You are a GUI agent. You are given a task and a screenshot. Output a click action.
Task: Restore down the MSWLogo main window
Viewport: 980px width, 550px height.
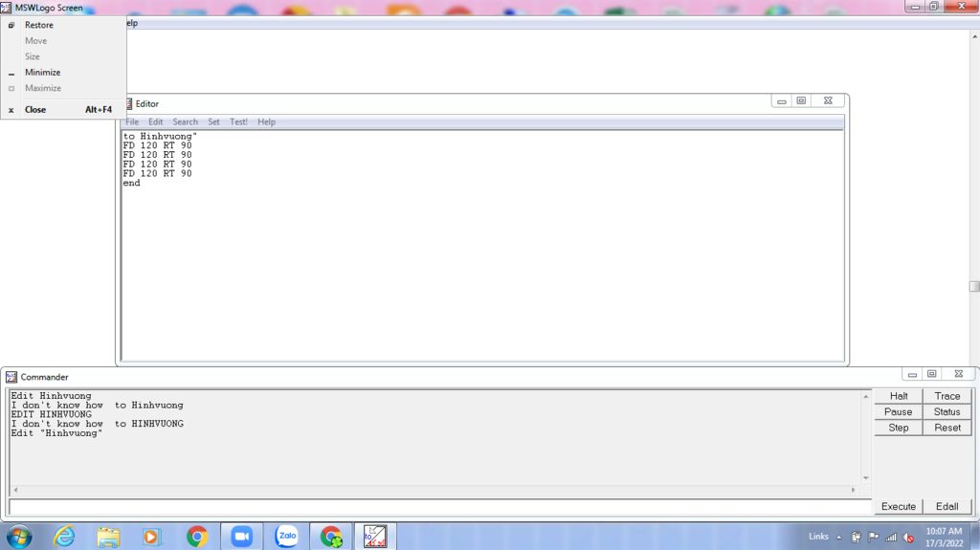click(934, 7)
